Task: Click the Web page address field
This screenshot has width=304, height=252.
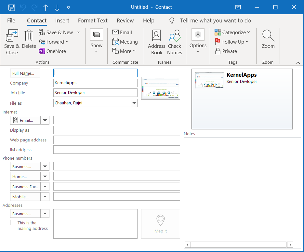Action: (x=117, y=140)
